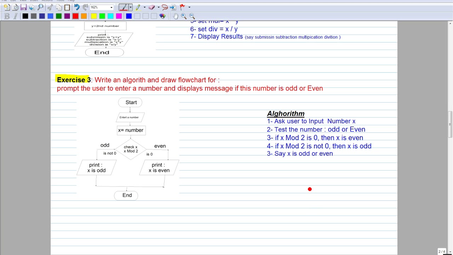Toggle Bold formatting
The width and height of the screenshot is (453, 255).
click(x=7, y=16)
